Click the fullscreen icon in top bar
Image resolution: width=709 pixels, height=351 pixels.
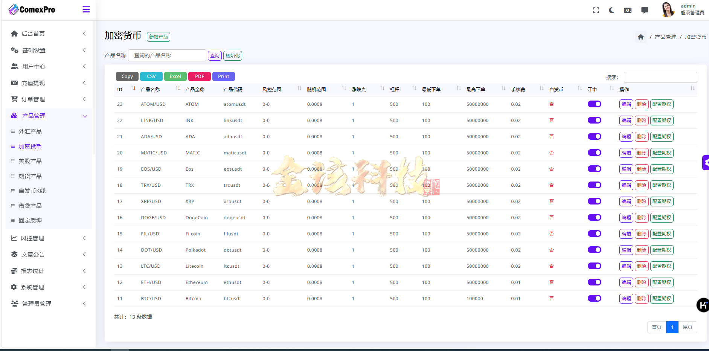point(596,10)
